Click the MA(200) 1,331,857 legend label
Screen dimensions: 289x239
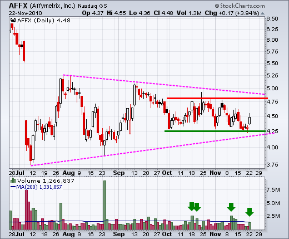[39, 187]
